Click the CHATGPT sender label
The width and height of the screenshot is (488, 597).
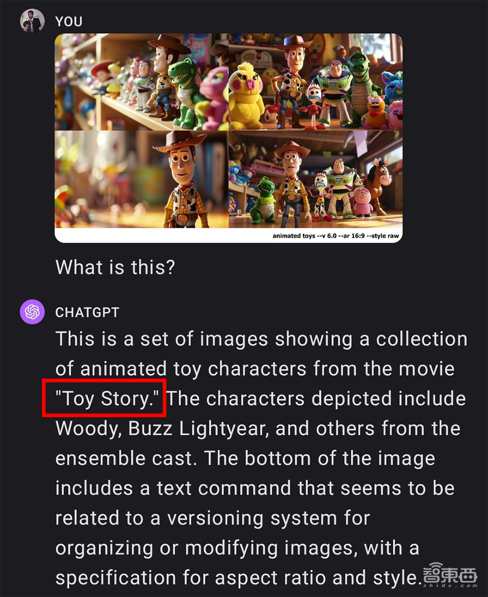pos(87,312)
